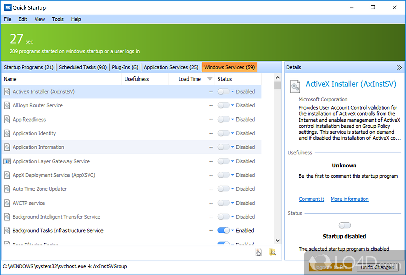
Task: Click the AllJoyn Router Service row icon
Action: point(7,106)
